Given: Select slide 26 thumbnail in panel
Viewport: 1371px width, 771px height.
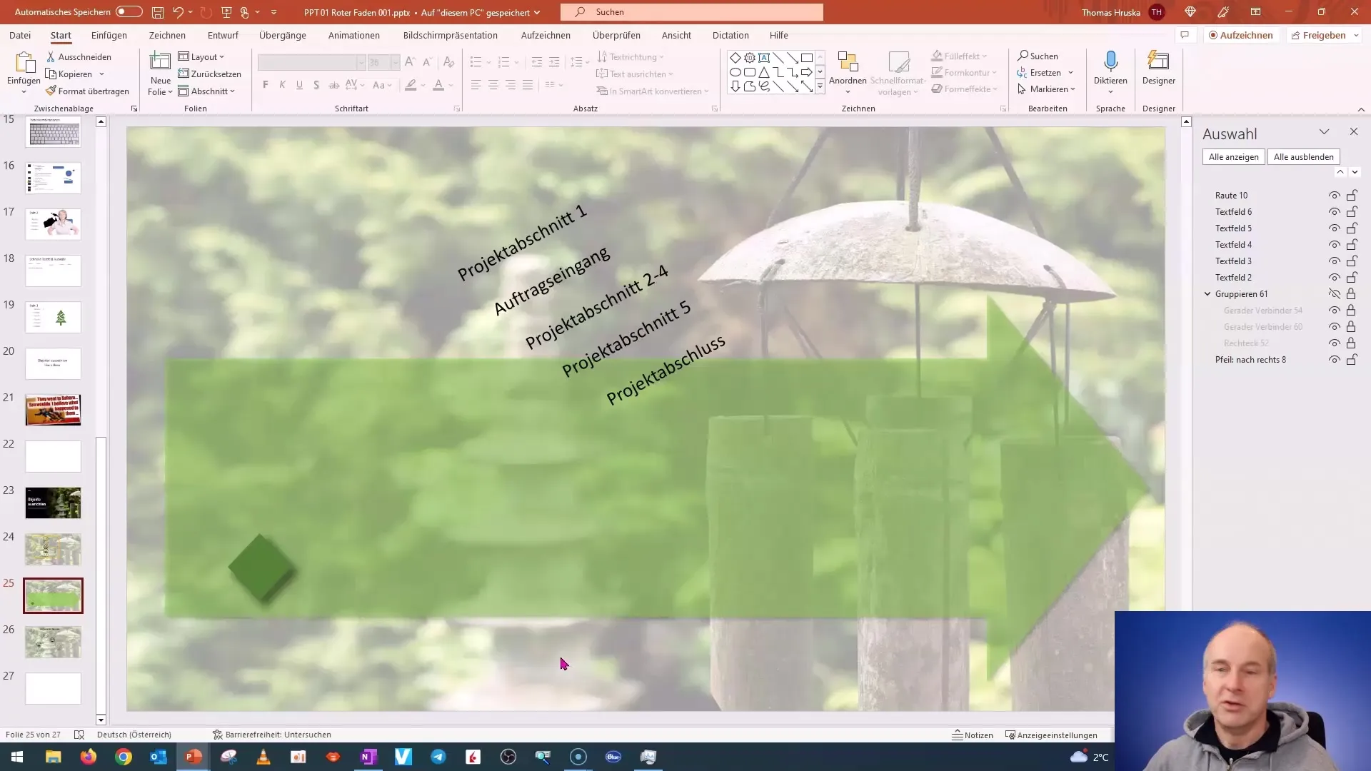Looking at the screenshot, I should (x=53, y=641).
